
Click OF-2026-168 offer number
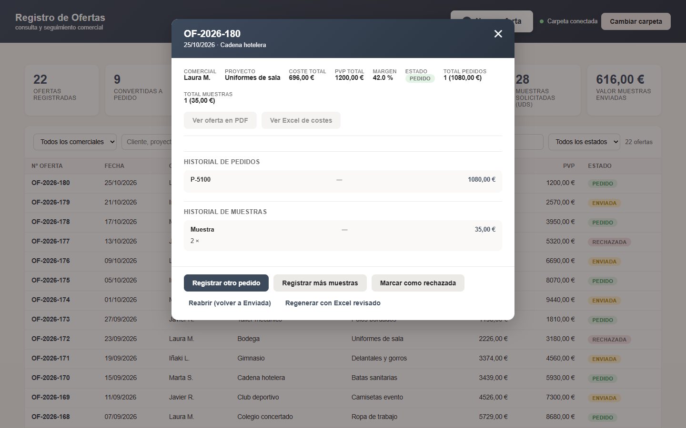pos(50,417)
